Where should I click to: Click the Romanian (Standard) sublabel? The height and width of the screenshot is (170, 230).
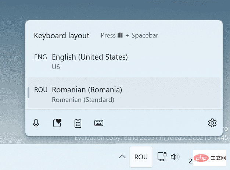click(x=83, y=100)
